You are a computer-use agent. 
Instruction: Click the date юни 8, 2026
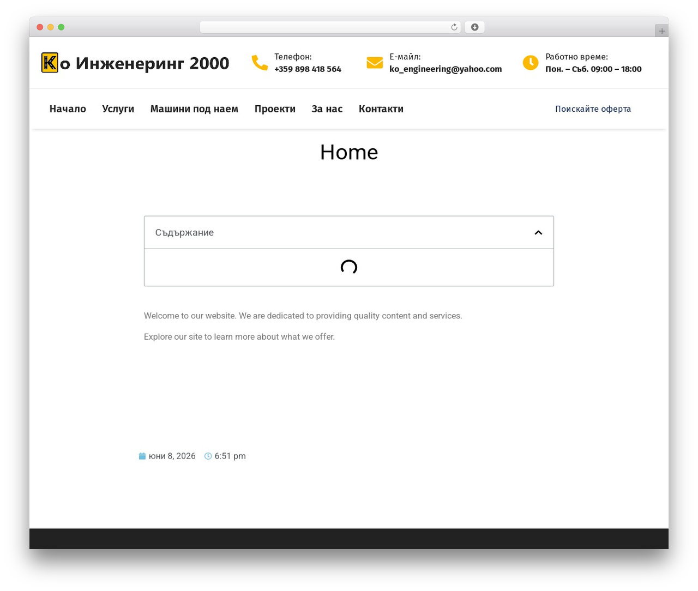click(172, 456)
